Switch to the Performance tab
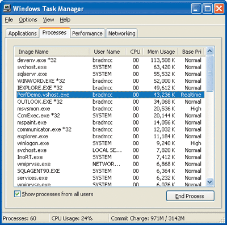227x225 pixels. pyautogui.click(x=87, y=33)
